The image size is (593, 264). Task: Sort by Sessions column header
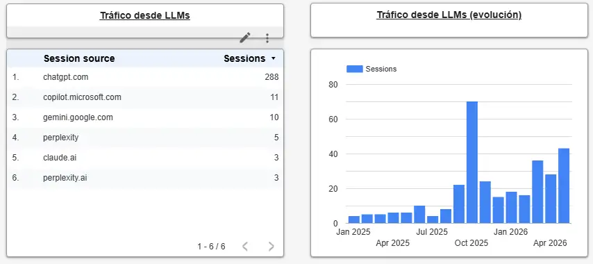pyautogui.click(x=244, y=58)
